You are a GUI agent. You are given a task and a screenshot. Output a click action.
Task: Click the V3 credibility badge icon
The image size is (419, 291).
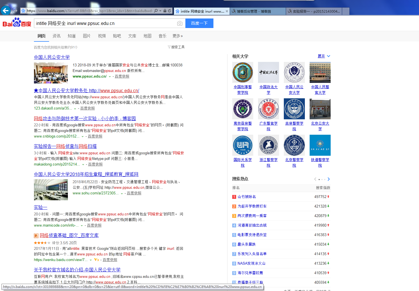point(96,260)
